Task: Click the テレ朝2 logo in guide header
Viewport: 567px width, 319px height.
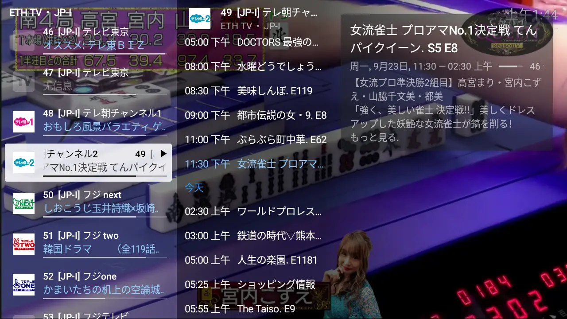Action: (x=200, y=19)
